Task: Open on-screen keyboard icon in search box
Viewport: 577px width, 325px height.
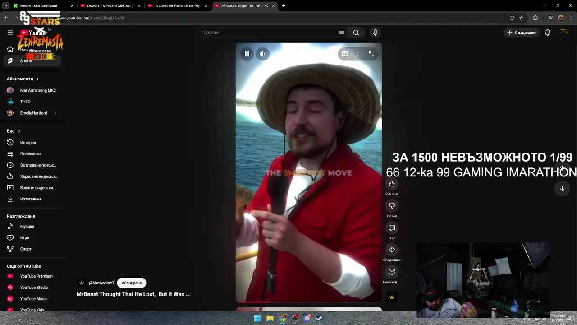Action: tap(342, 32)
